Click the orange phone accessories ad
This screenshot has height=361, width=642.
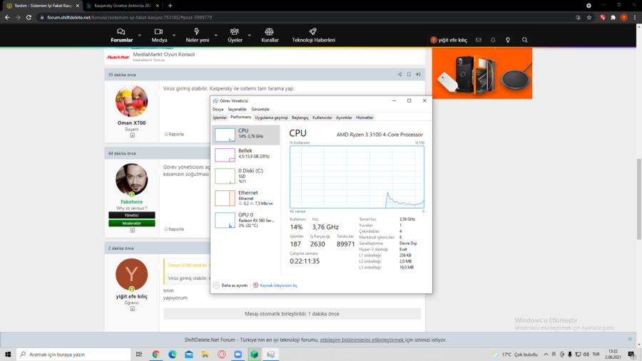pos(482,73)
